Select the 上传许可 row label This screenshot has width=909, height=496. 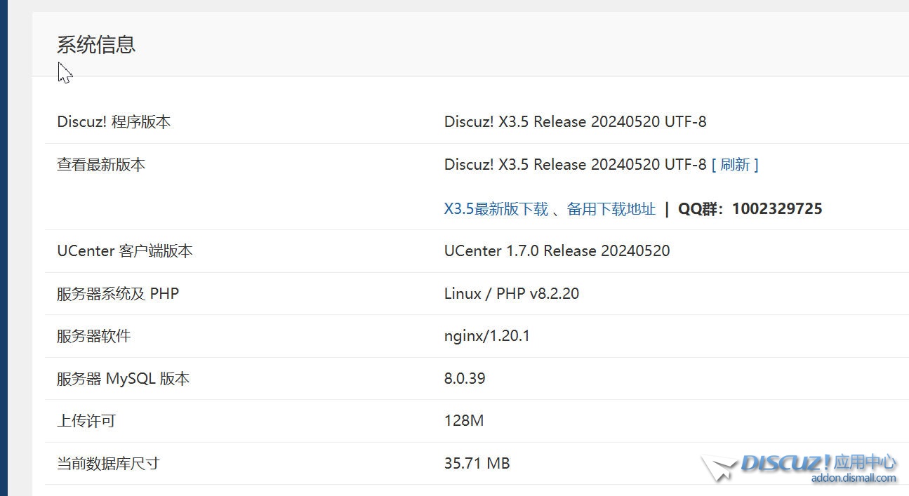[86, 421]
